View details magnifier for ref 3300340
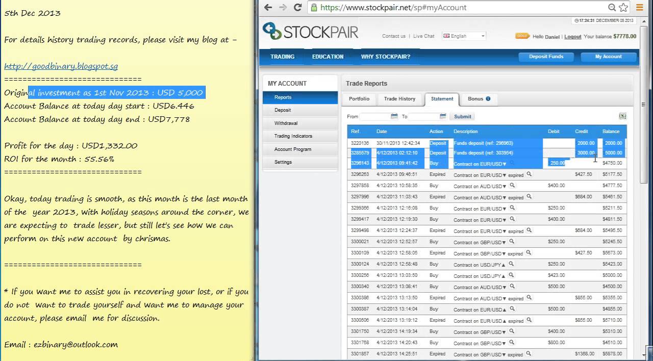The image size is (653, 361). click(512, 287)
